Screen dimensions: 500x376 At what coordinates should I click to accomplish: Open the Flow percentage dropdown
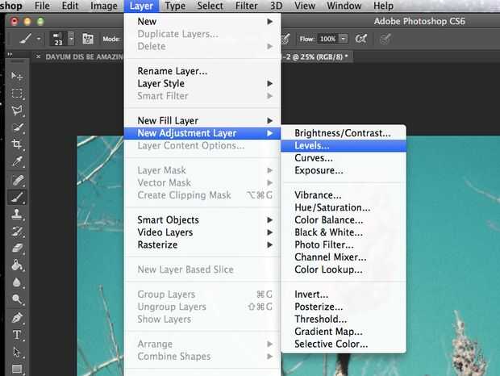[344, 39]
